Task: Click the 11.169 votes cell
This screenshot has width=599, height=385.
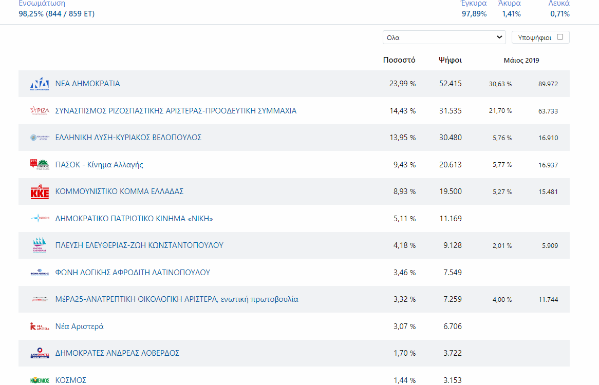Action: (451, 219)
